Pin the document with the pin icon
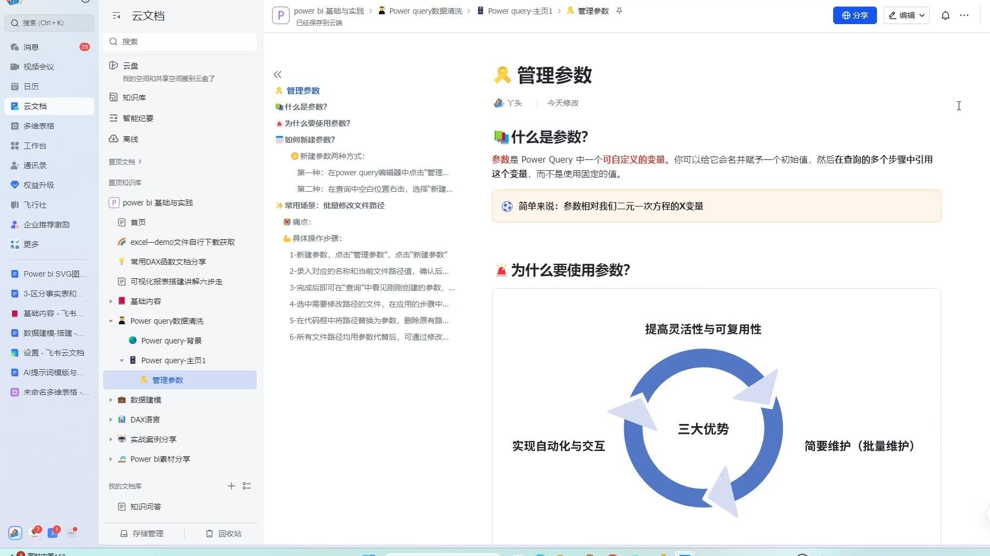Image resolution: width=990 pixels, height=556 pixels. point(619,11)
